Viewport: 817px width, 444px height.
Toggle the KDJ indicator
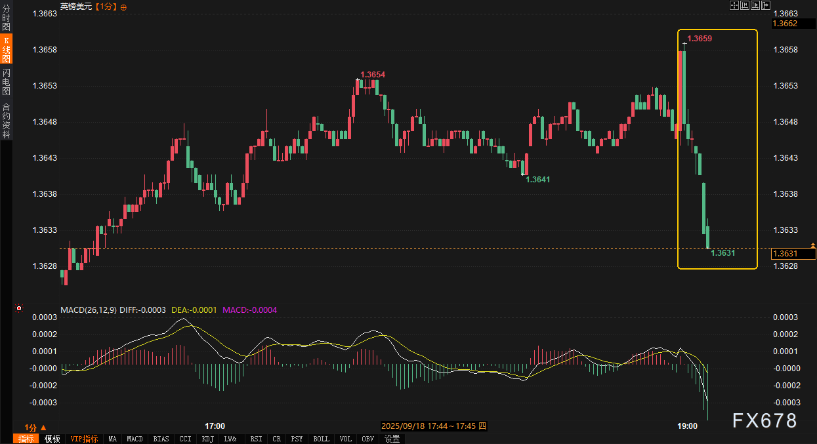point(207,439)
